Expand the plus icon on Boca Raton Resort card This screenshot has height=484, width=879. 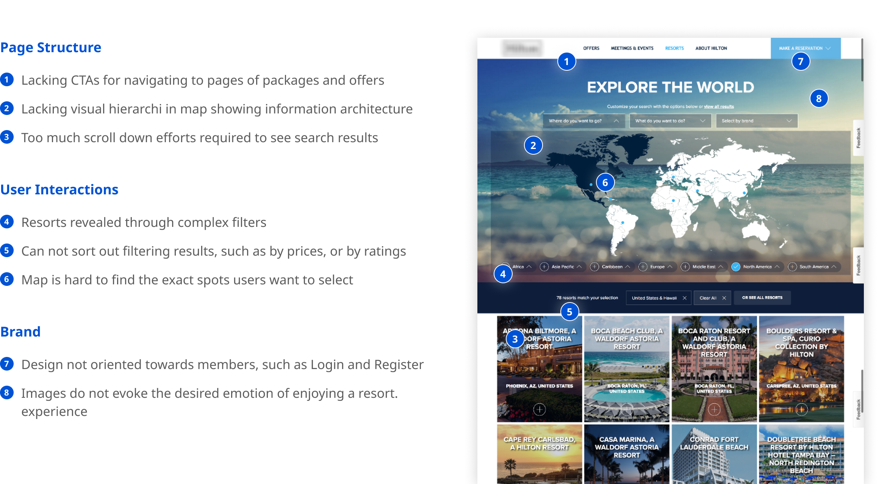pos(714,409)
